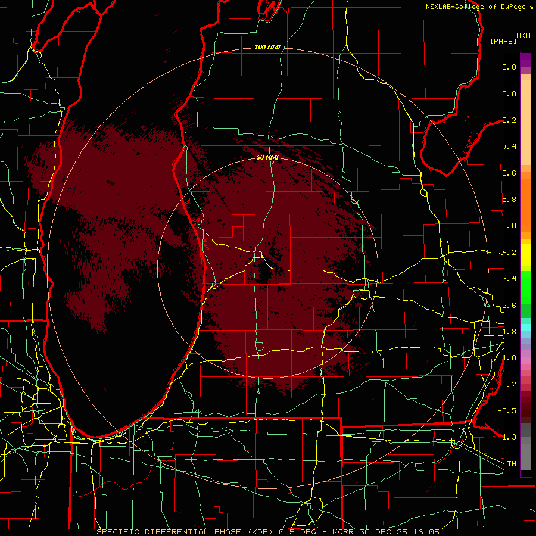The height and width of the screenshot is (536, 536).
Task: Click the 50 NMI range ring label
Action: 267,157
